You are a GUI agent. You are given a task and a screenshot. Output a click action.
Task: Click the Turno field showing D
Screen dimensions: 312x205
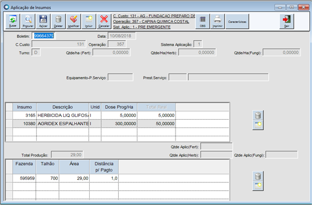tap(36, 52)
